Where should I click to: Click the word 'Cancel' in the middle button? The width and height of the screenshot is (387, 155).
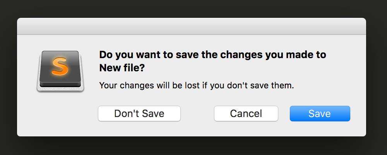pos(246,114)
